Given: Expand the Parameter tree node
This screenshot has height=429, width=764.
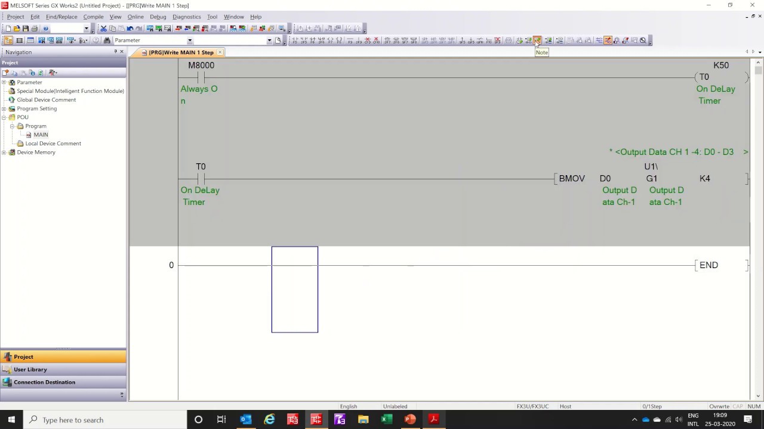Looking at the screenshot, I should pos(4,82).
